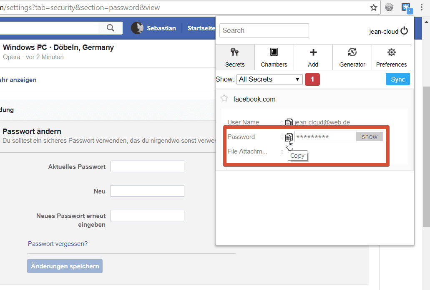Image resolution: width=430 pixels, height=290 pixels.
Task: Bookmark the page with the star icon
Action: click(374, 7)
